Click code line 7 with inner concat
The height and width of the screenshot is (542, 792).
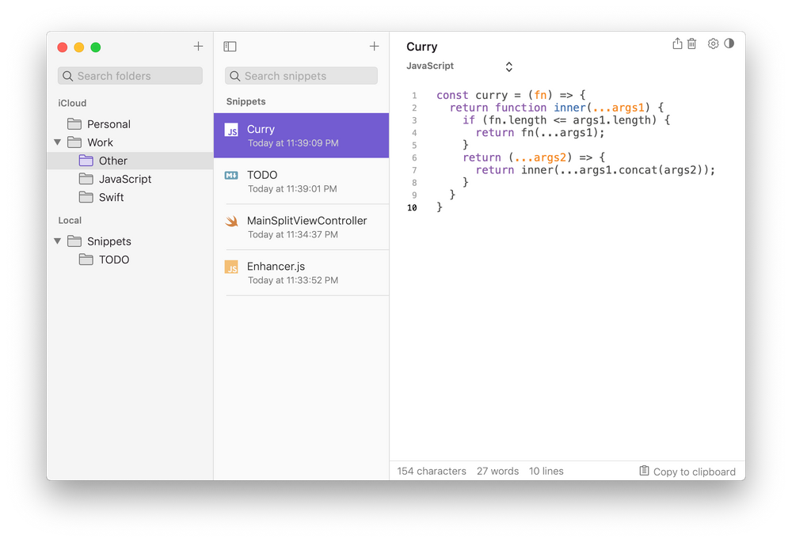click(x=596, y=170)
